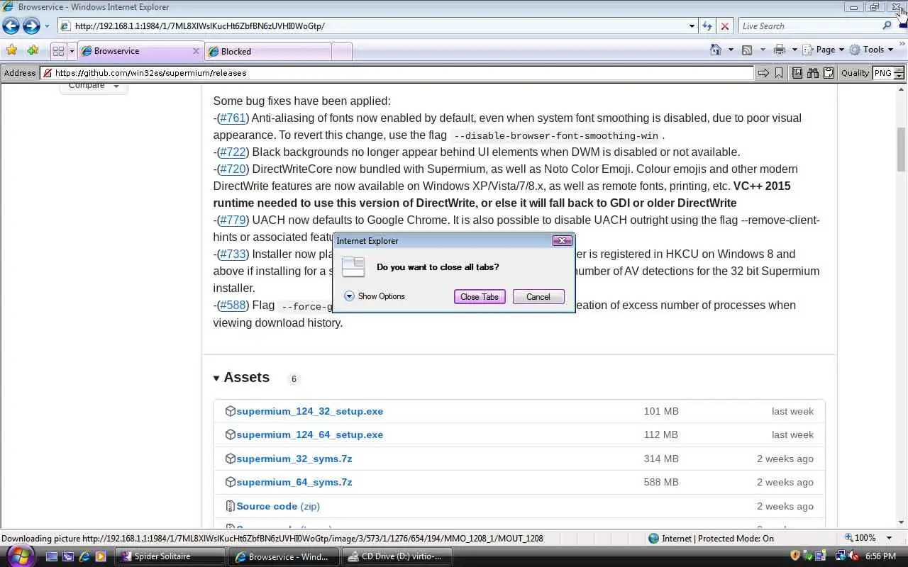This screenshot has height=567, width=908.
Task: Download supermium_64_syms.7z
Action: (x=294, y=482)
